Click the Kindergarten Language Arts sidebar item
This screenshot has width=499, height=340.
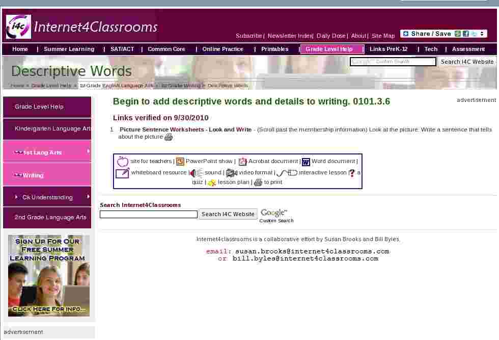click(47, 128)
